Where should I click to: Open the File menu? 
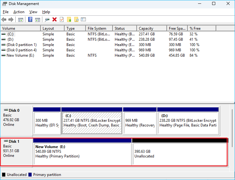pyautogui.click(x=6, y=12)
